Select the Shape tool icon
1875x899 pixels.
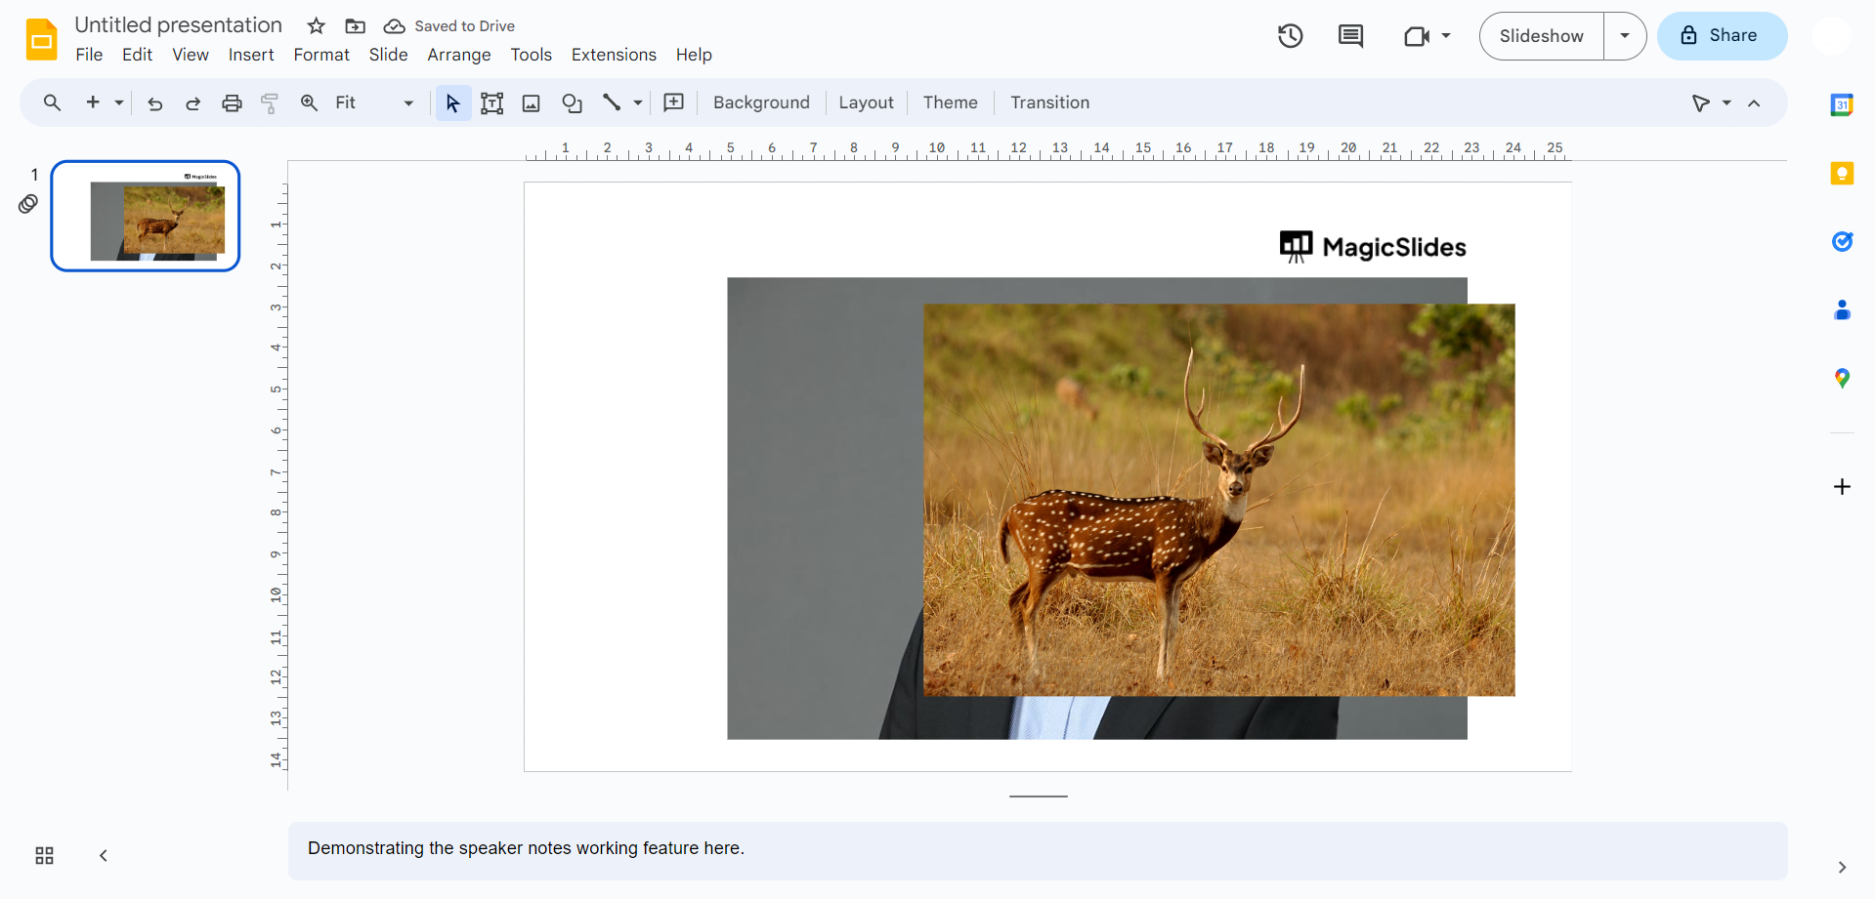[572, 103]
